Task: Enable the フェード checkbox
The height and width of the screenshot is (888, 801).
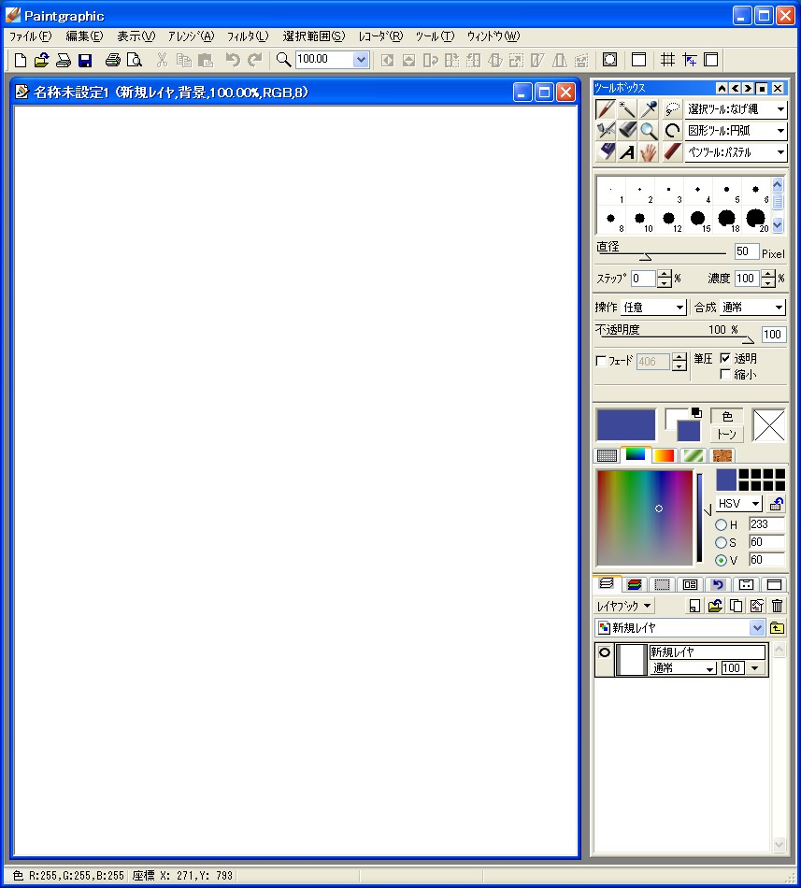Action: pyautogui.click(x=601, y=361)
